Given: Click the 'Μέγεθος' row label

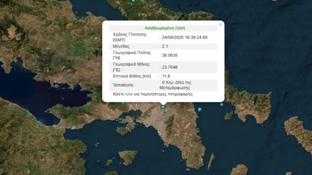Looking at the screenshot, I should [x=121, y=46].
